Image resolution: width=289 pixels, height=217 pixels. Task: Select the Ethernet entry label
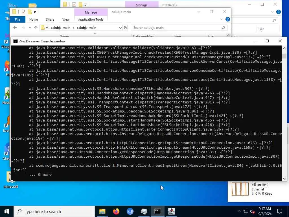pos(260,184)
